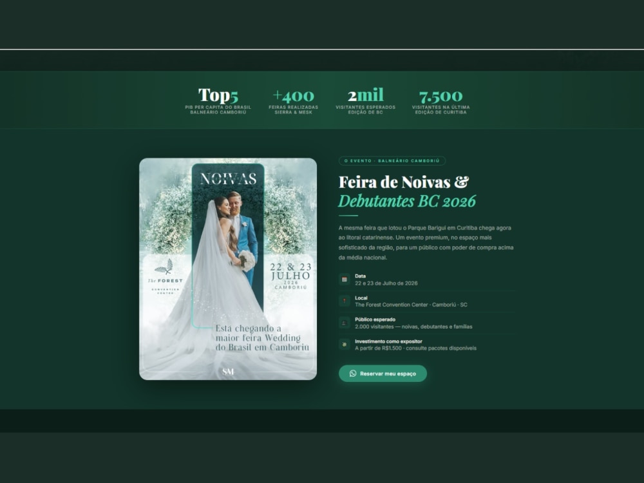The height and width of the screenshot is (483, 644).
Task: Click the WhatsApp icon in Reservar button
Action: [353, 374]
